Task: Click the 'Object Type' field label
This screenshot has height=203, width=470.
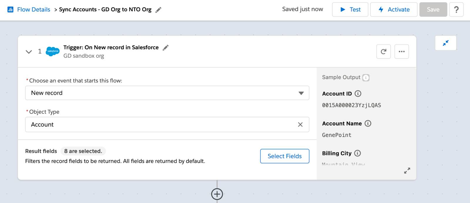Action: (x=44, y=112)
